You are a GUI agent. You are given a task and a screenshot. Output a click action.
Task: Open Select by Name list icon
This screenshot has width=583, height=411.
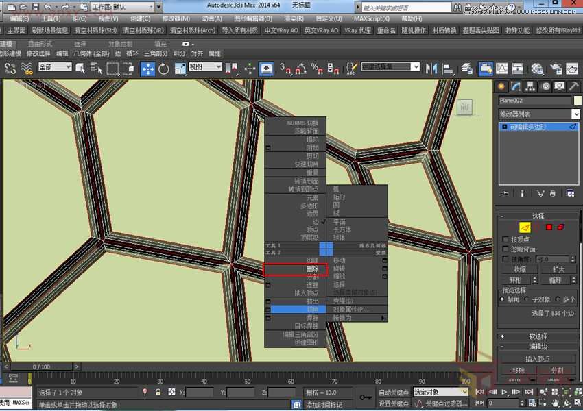pyautogui.click(x=96, y=68)
